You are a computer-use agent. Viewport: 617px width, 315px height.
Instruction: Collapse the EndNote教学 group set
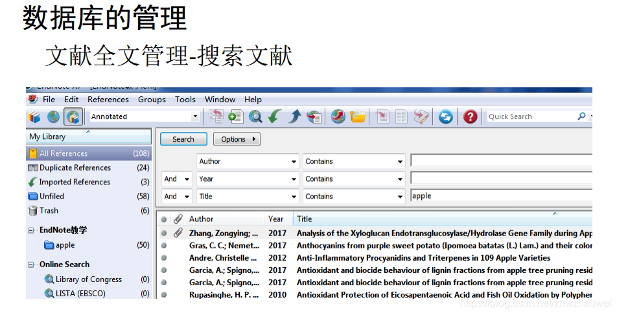[30, 230]
